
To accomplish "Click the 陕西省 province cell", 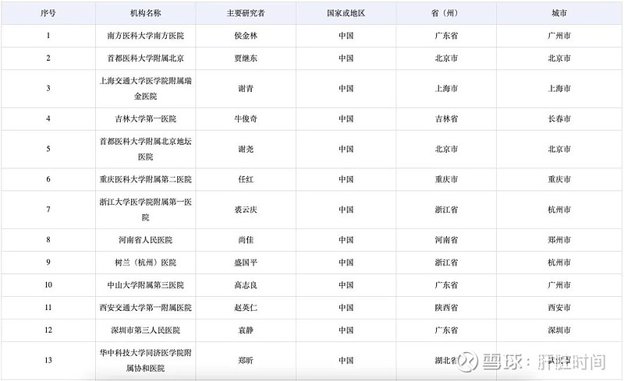I will (x=446, y=308).
